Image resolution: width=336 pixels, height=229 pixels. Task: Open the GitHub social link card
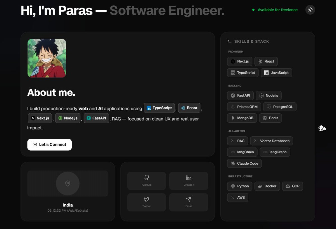tap(146, 181)
